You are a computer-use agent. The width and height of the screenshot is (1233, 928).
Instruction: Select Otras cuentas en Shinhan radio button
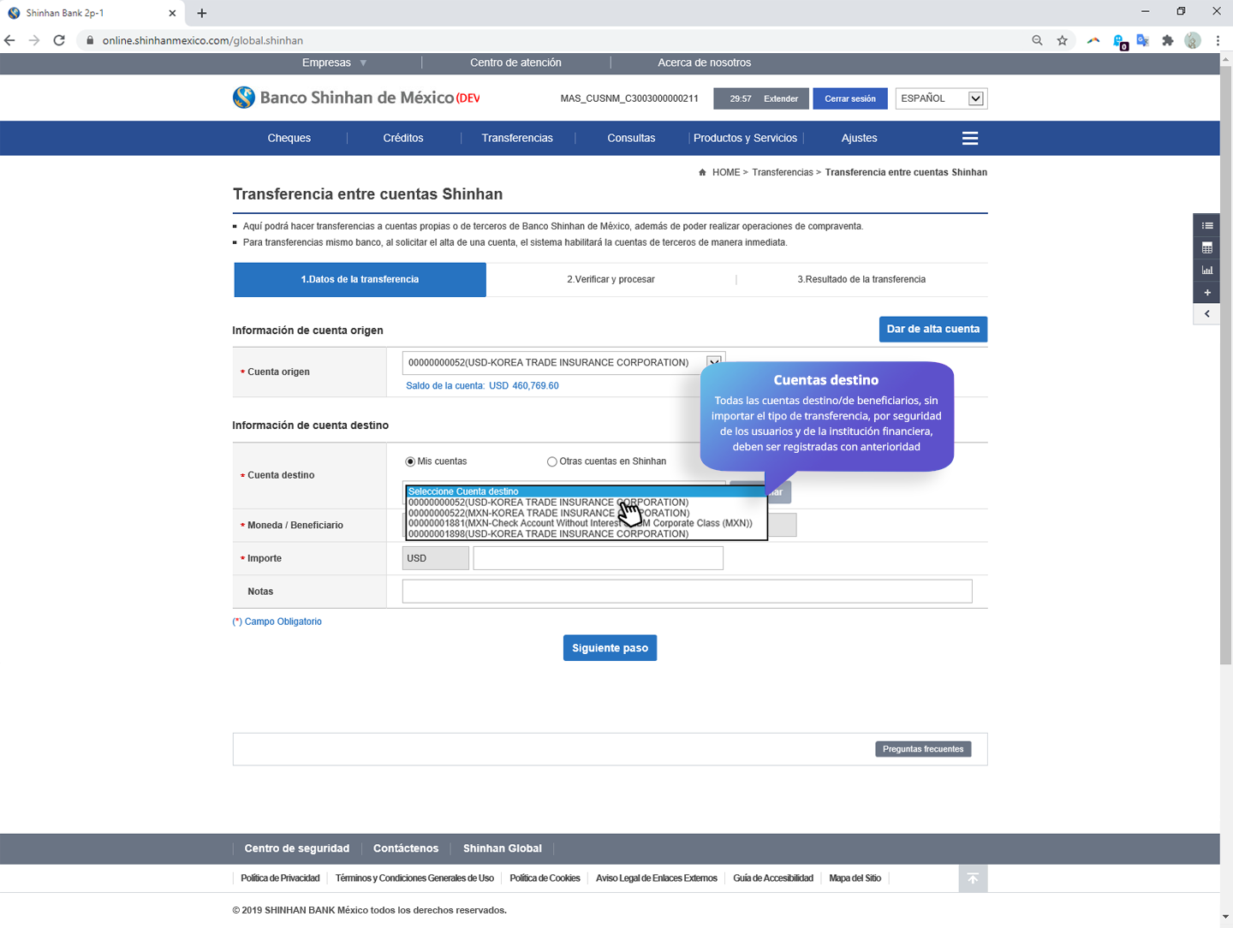coord(552,461)
